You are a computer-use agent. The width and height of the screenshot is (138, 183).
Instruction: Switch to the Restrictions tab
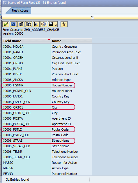click(x=20, y=10)
